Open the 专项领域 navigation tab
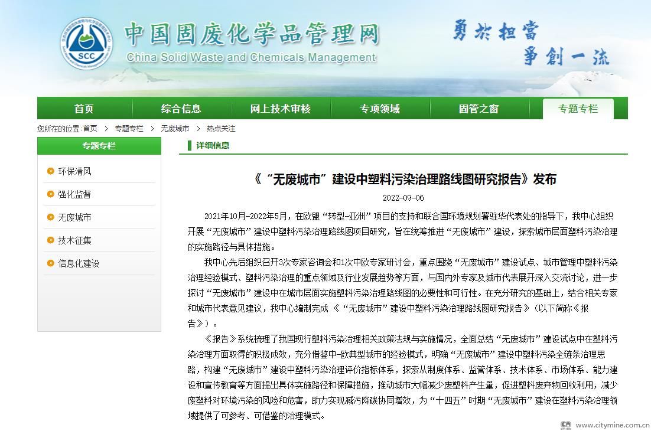This screenshot has width=651, height=431. pos(380,109)
